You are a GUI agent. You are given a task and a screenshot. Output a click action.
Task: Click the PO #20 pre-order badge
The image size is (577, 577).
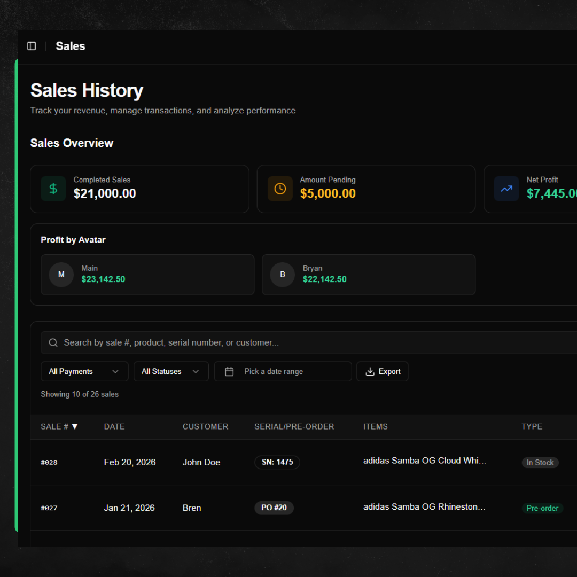click(x=274, y=508)
